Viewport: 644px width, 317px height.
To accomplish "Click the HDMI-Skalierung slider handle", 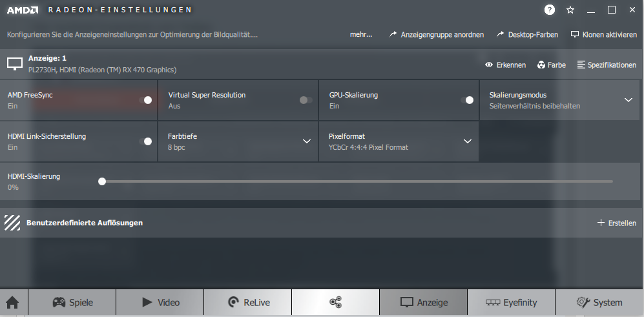I will click(102, 181).
